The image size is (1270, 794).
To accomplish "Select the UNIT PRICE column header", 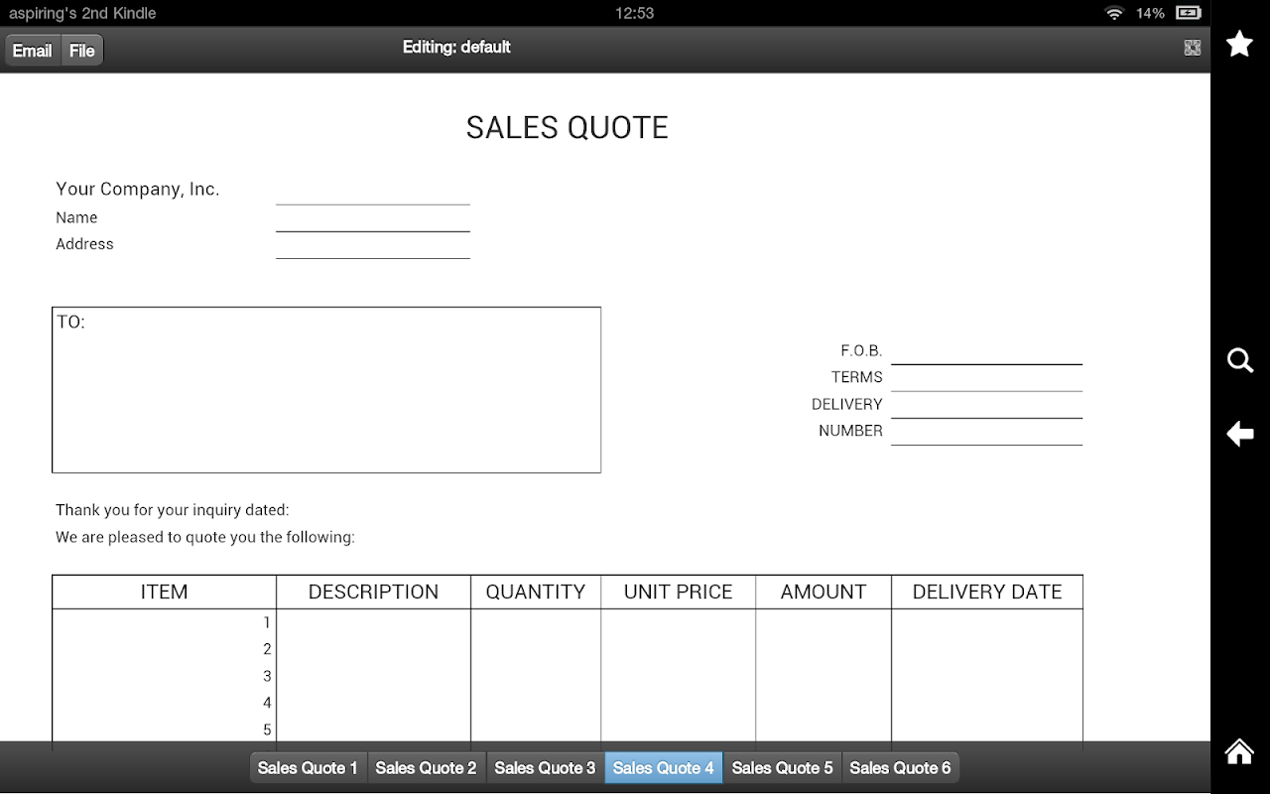I will (679, 592).
